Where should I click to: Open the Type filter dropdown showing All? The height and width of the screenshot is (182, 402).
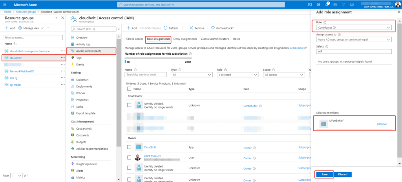(x=192, y=75)
